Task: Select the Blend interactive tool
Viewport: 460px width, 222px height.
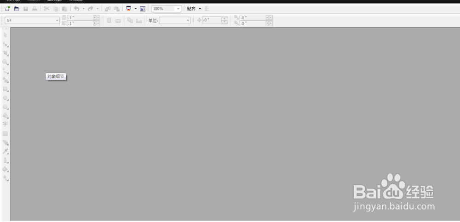Action: (x=5, y=142)
